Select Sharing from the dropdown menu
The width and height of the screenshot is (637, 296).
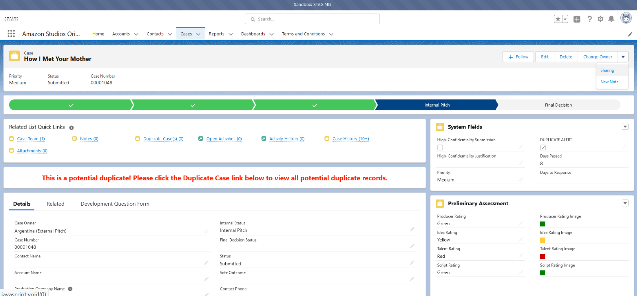[x=612, y=70]
